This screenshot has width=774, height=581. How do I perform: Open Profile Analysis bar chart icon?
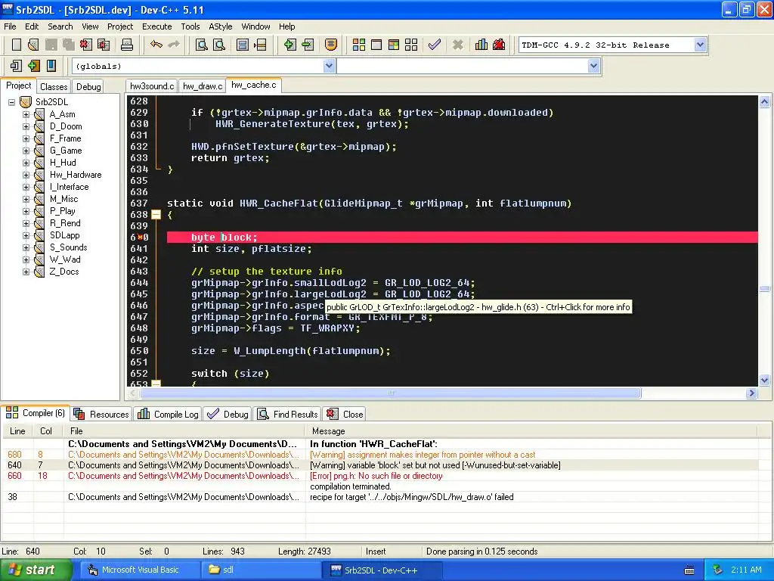(481, 45)
